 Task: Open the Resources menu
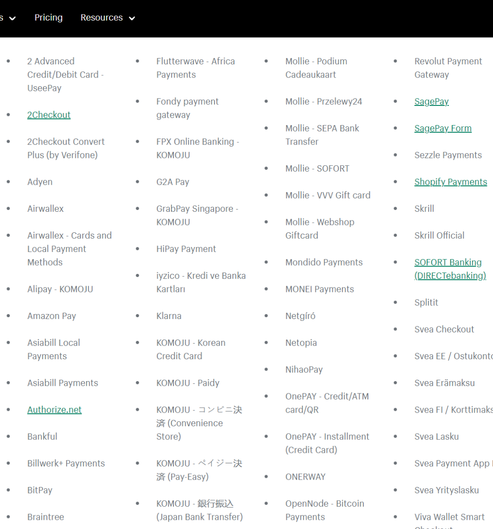coord(101,18)
